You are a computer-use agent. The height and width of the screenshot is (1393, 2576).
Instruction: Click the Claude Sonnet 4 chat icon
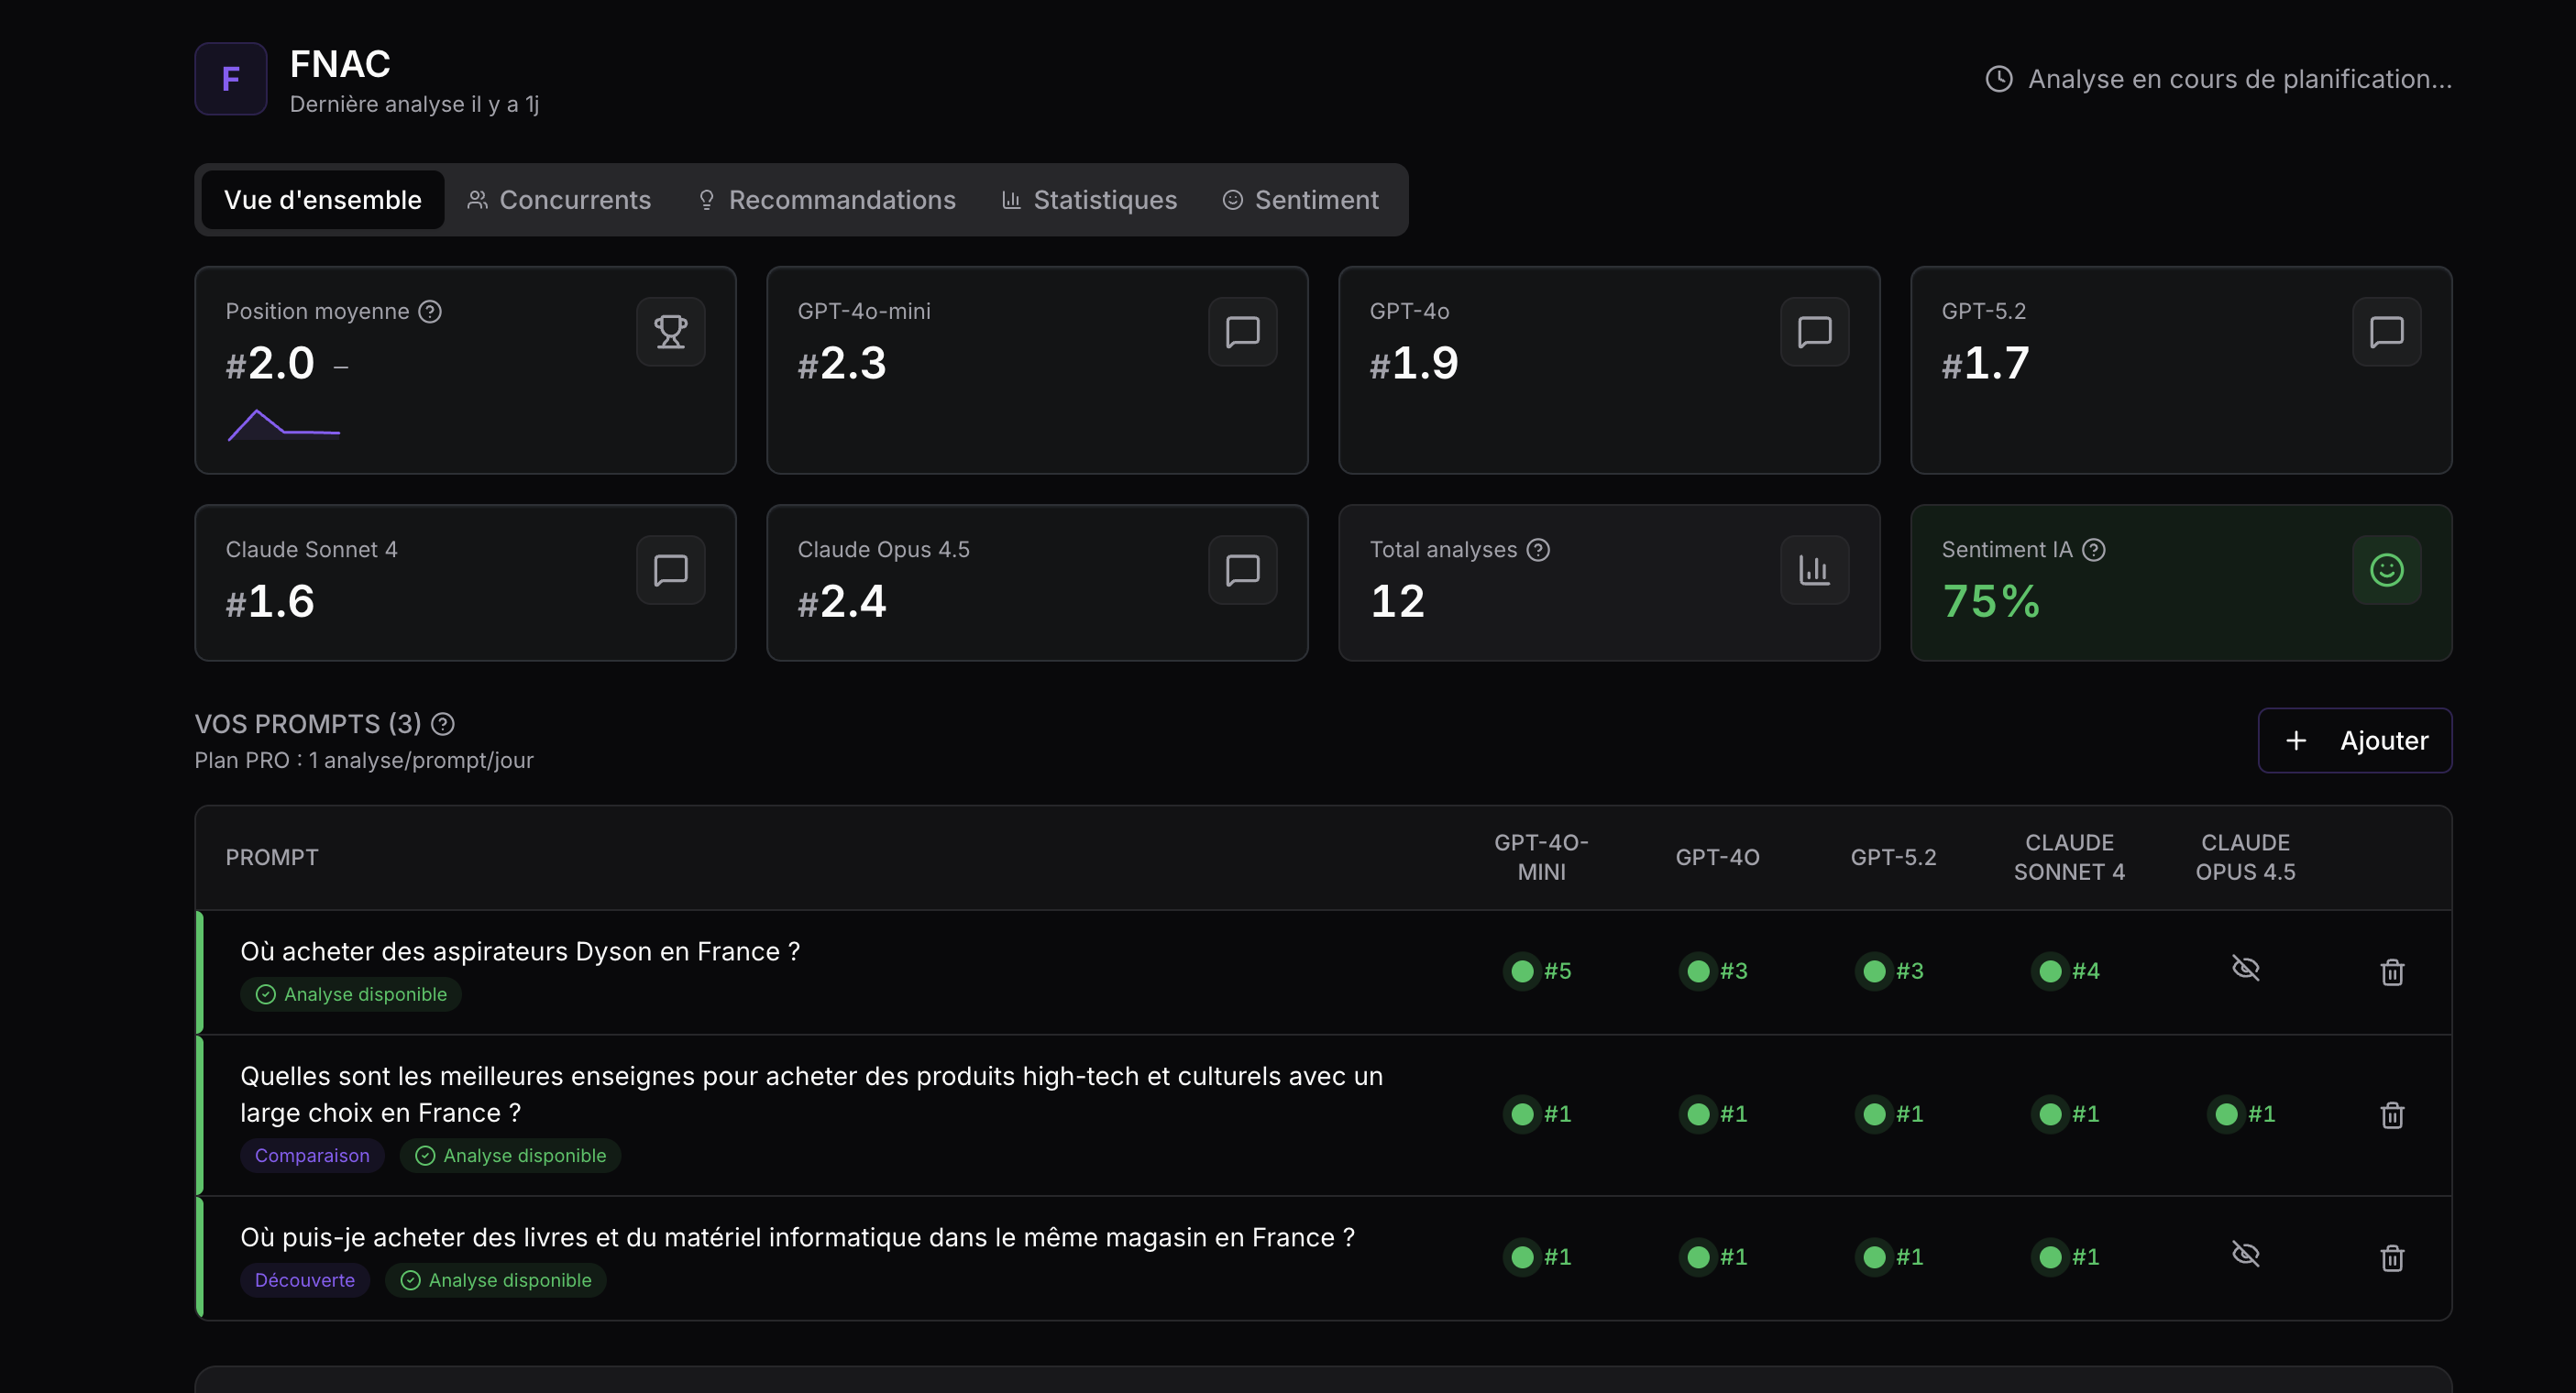tap(670, 570)
